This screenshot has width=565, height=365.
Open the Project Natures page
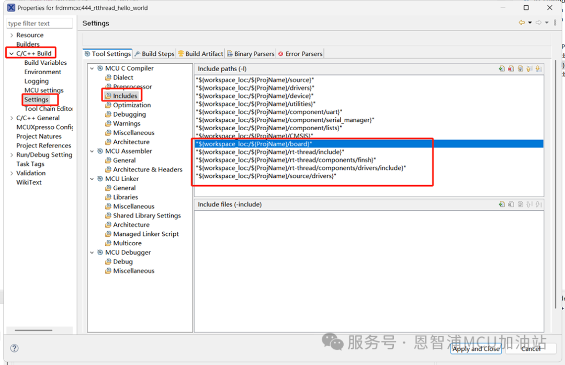[39, 136]
